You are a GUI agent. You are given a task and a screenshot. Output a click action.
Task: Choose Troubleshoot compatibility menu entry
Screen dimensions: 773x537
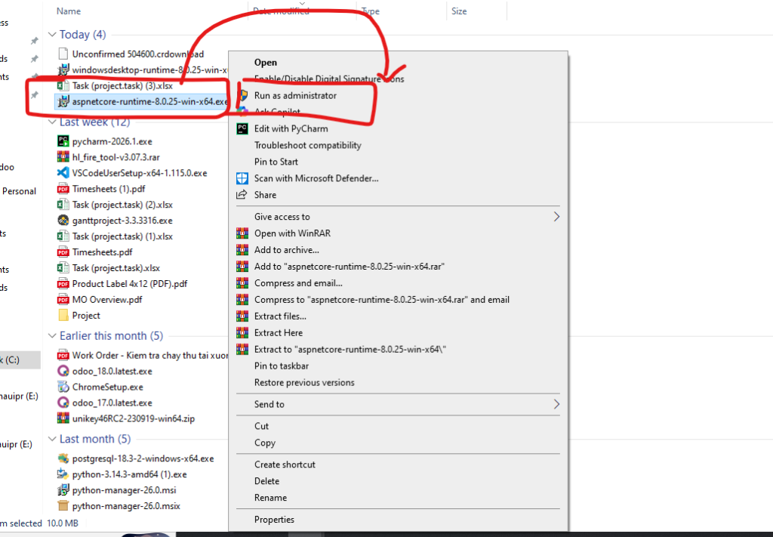[x=307, y=145]
